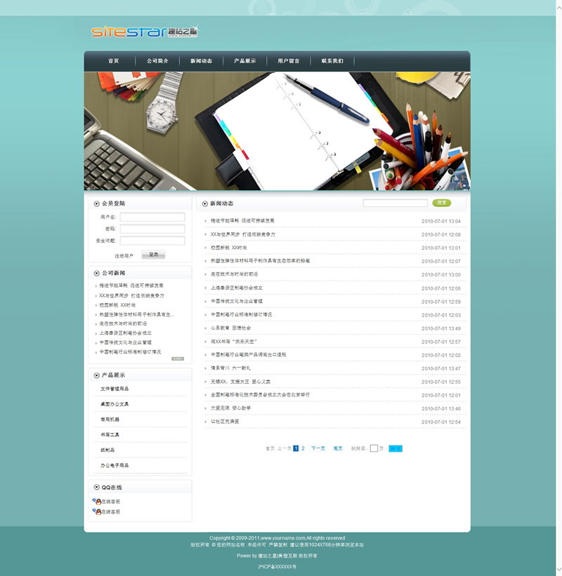Click the first QQ penguin 在线客服 icon
The image size is (562, 576).
tap(97, 502)
